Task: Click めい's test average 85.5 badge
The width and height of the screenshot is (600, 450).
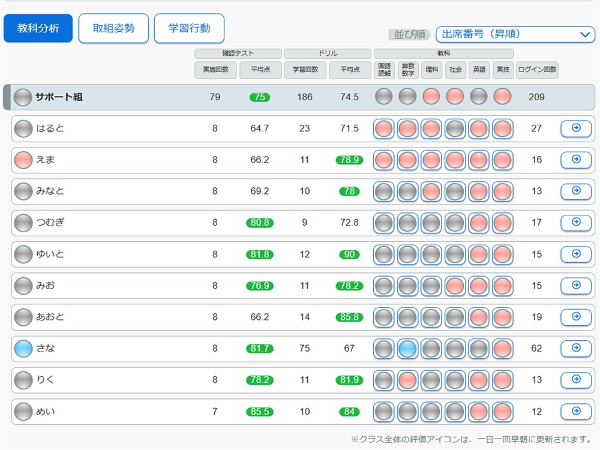Action: click(x=260, y=412)
